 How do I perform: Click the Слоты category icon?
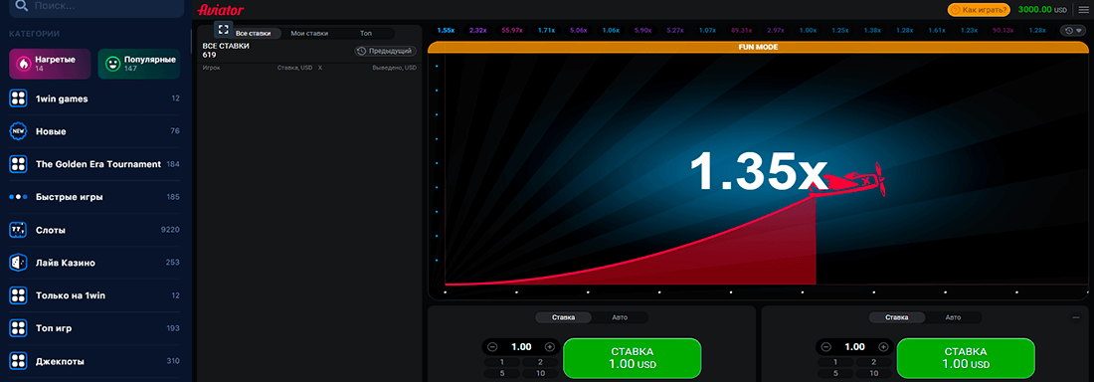point(18,230)
